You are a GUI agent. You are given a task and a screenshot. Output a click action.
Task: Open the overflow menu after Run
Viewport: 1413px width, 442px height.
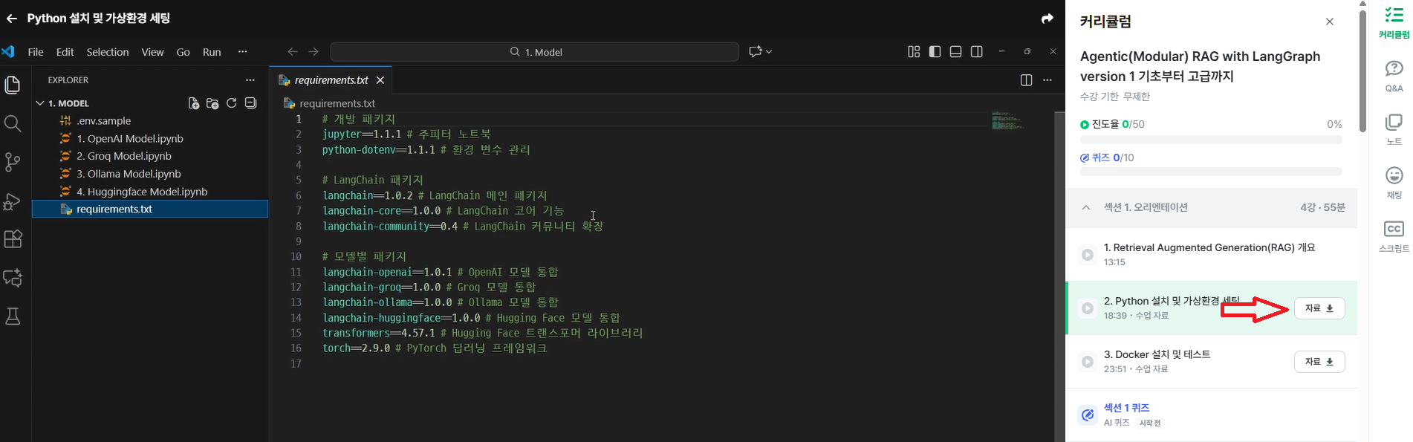(x=242, y=52)
